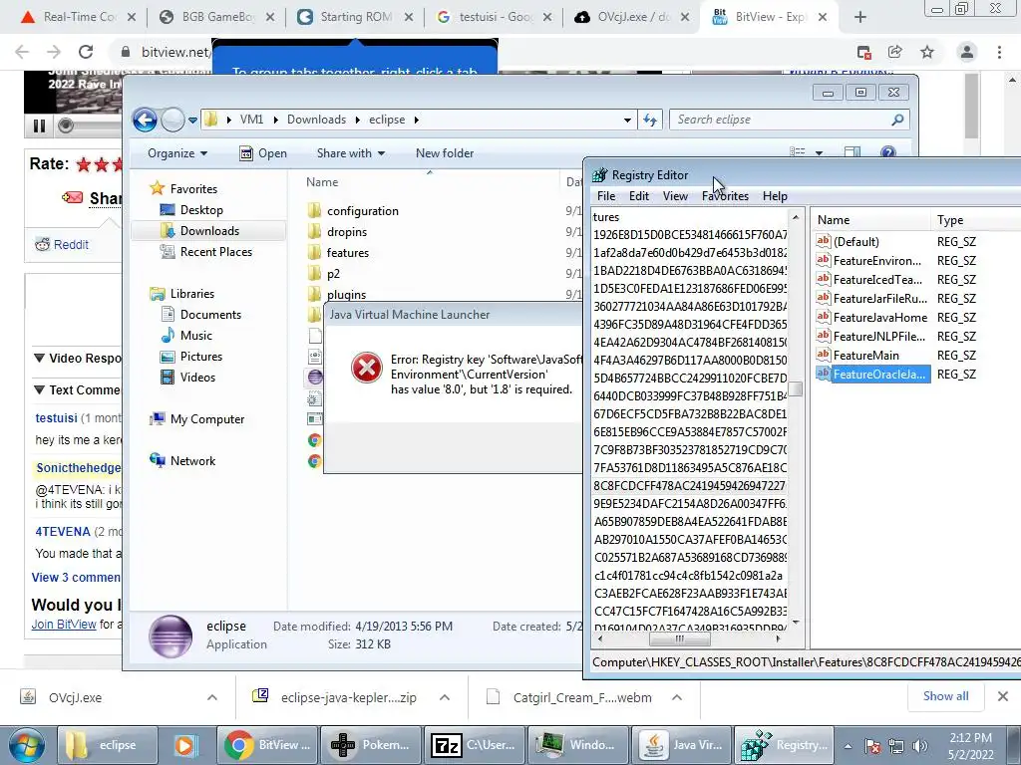Open options arrow for eclipse-java-kepler zip download
Screen dimensions: 1021x765
click(x=445, y=697)
